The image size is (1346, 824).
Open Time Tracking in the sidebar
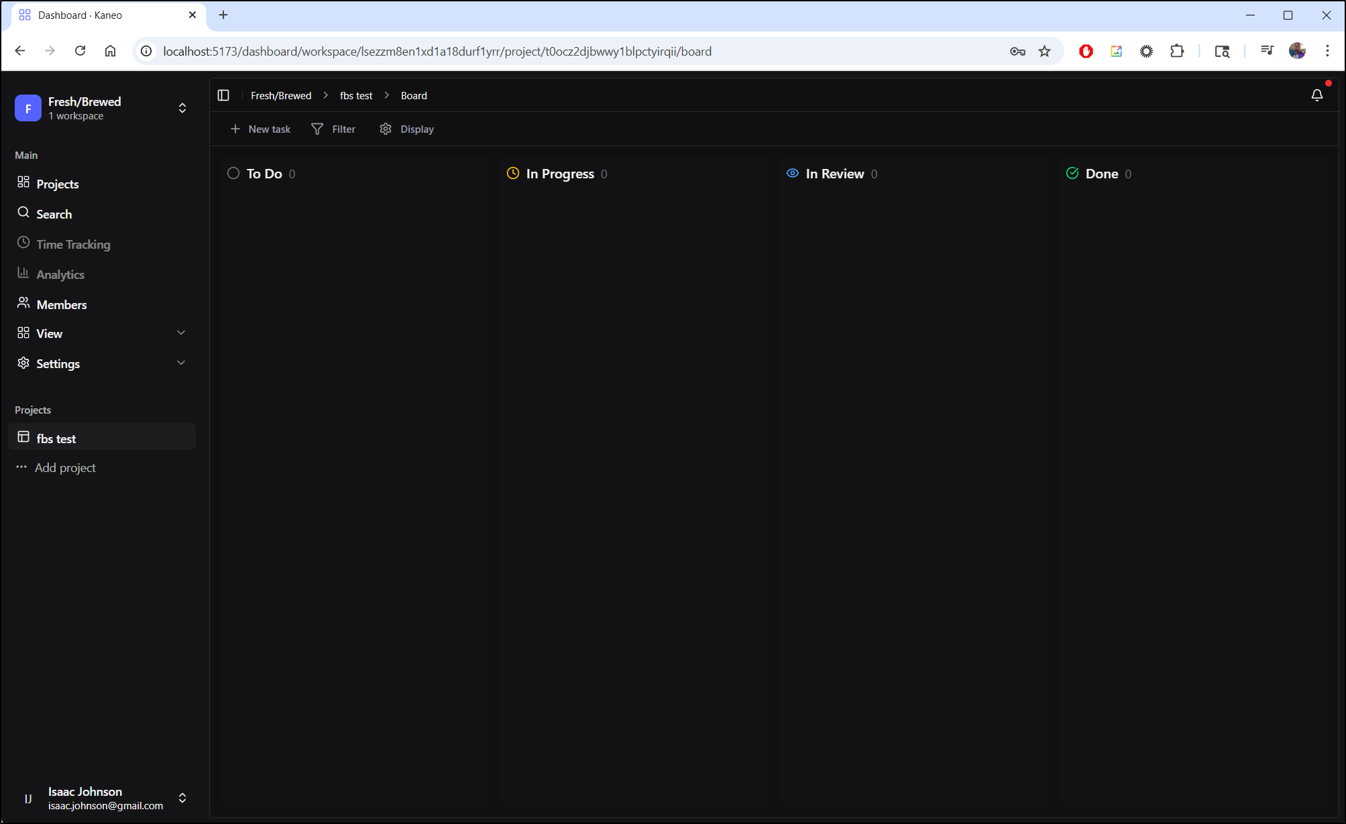[x=102, y=243]
